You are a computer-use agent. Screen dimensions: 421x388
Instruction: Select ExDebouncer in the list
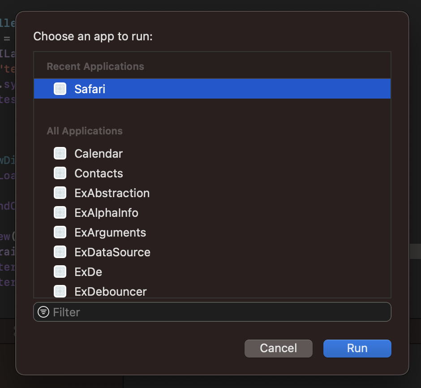point(212,290)
